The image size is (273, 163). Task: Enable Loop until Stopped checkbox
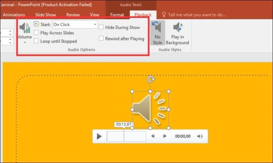(x=36, y=41)
